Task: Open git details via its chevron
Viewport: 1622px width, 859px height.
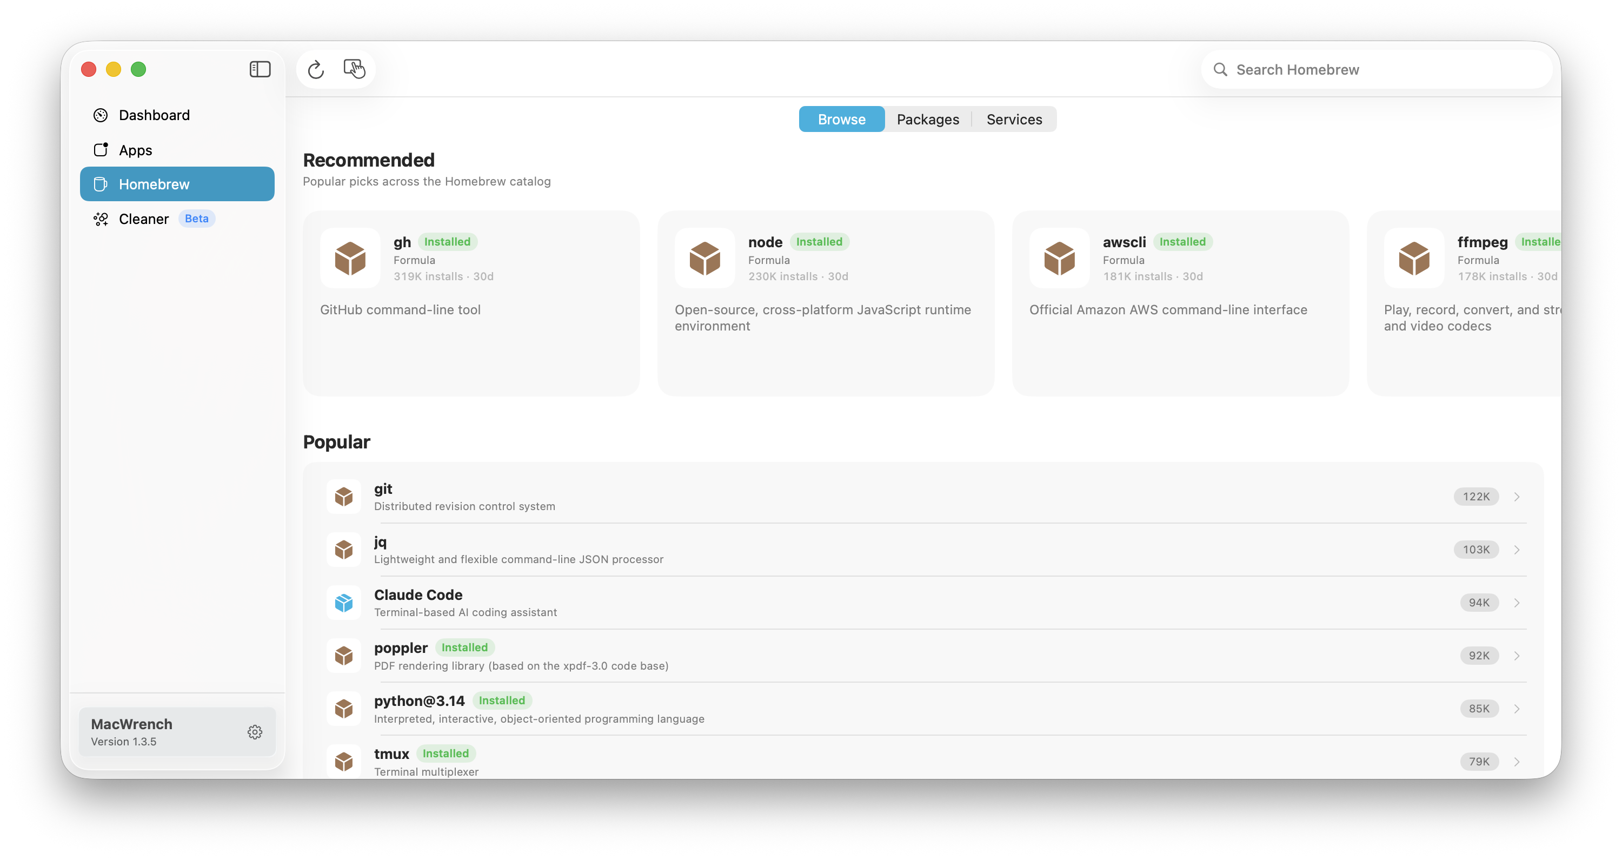Action: (x=1517, y=497)
